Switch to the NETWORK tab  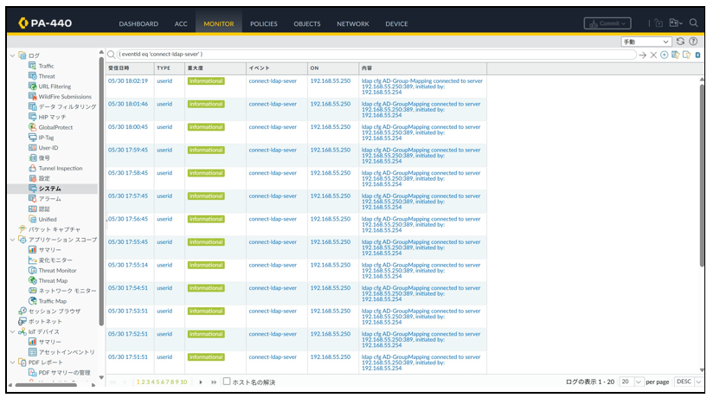[352, 24]
